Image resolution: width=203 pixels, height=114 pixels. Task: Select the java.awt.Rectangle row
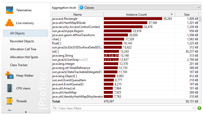coord(125,19)
